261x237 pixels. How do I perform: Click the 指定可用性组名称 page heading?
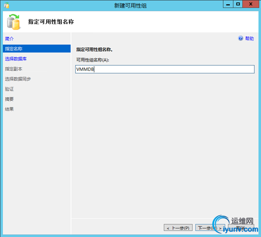51,22
